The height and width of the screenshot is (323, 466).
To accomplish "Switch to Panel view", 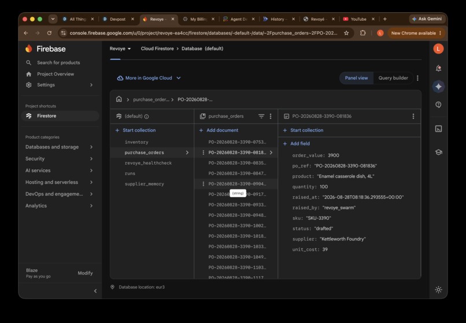I will [356, 78].
